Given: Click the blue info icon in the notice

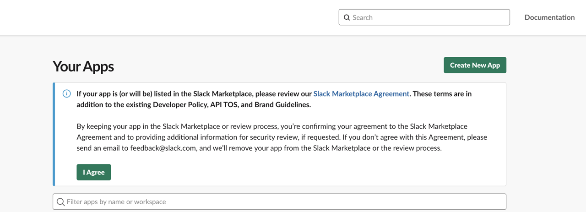Looking at the screenshot, I should click(67, 93).
